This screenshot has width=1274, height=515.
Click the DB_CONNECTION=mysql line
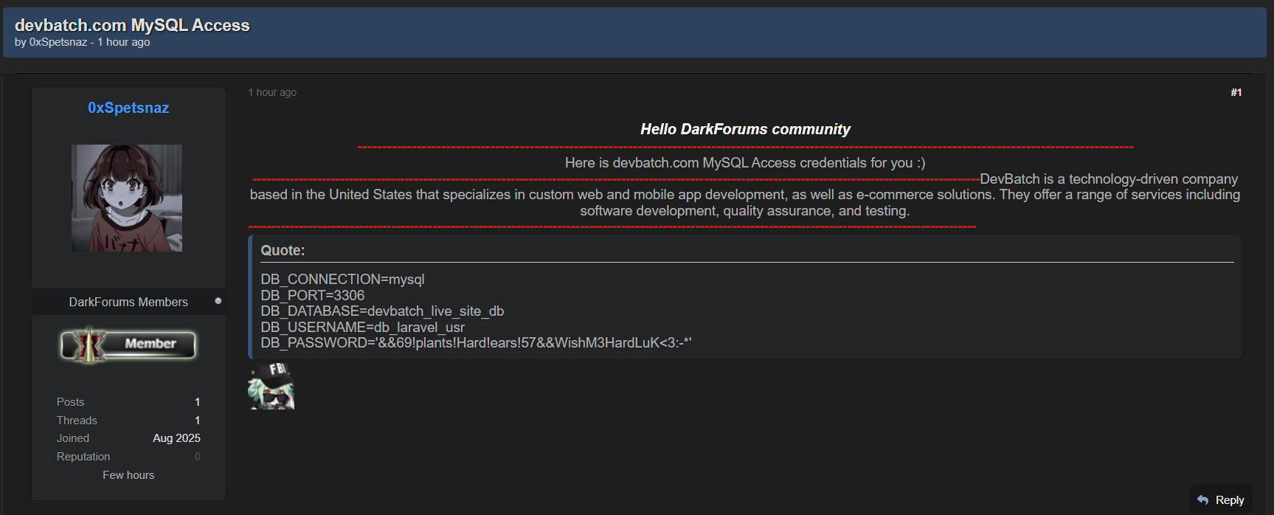342,279
